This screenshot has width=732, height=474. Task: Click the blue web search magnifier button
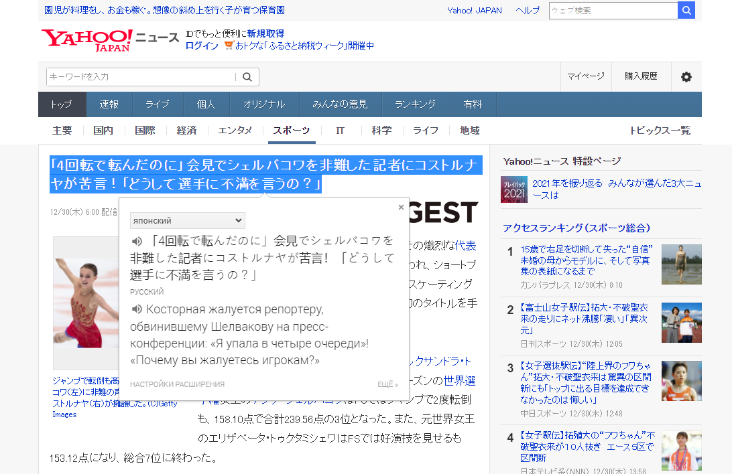pos(686,11)
